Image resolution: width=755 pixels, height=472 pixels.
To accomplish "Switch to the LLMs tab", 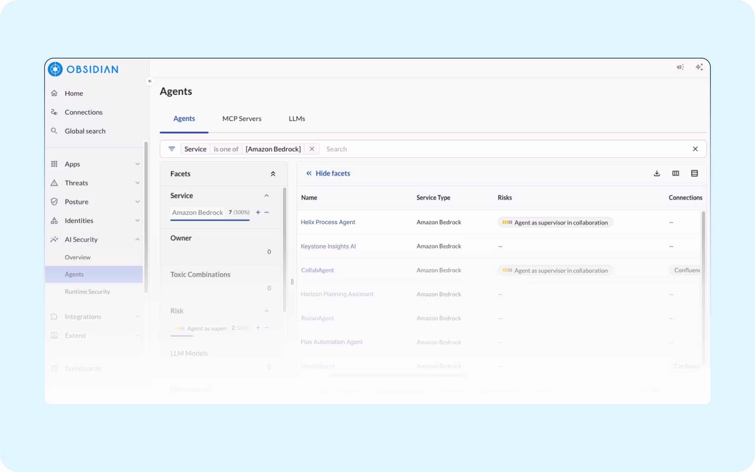I will click(297, 119).
